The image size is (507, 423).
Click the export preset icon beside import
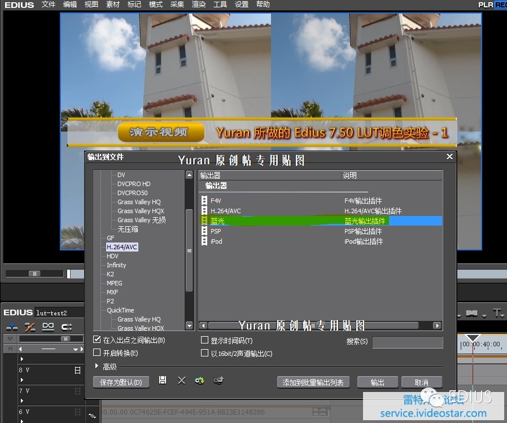218,381
